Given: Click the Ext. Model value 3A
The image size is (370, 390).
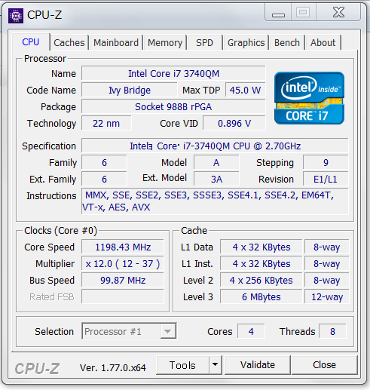Looking at the screenshot, I should coord(216,179).
